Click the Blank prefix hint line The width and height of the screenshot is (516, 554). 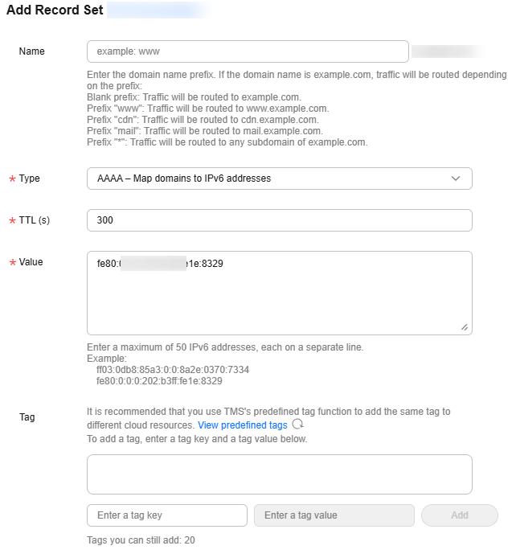(194, 97)
